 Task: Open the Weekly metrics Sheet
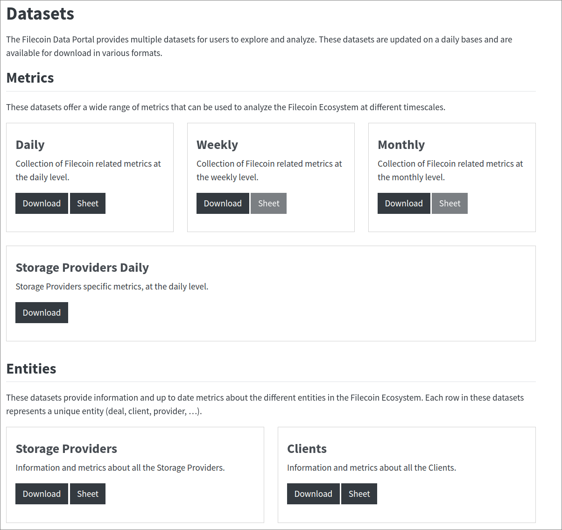point(268,204)
